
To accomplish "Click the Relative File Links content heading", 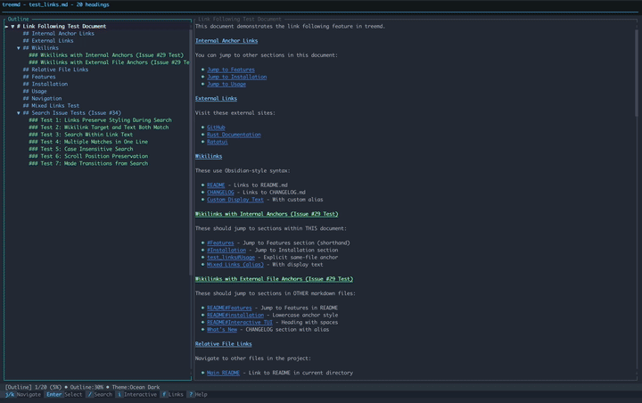I will tap(224, 344).
